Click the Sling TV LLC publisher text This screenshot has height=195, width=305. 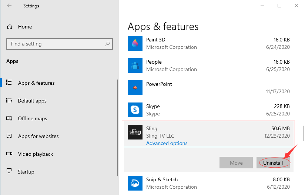(160, 136)
